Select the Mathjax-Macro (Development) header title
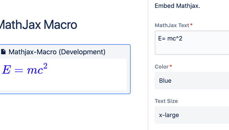The height and width of the screenshot is (130, 229). tap(57, 52)
